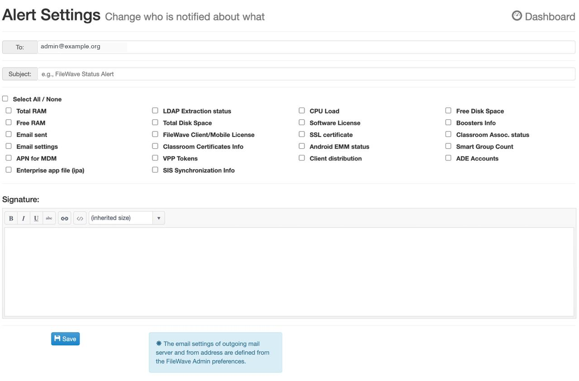Check the Email settings alert
Image resolution: width=579 pixels, height=381 pixels.
click(9, 146)
